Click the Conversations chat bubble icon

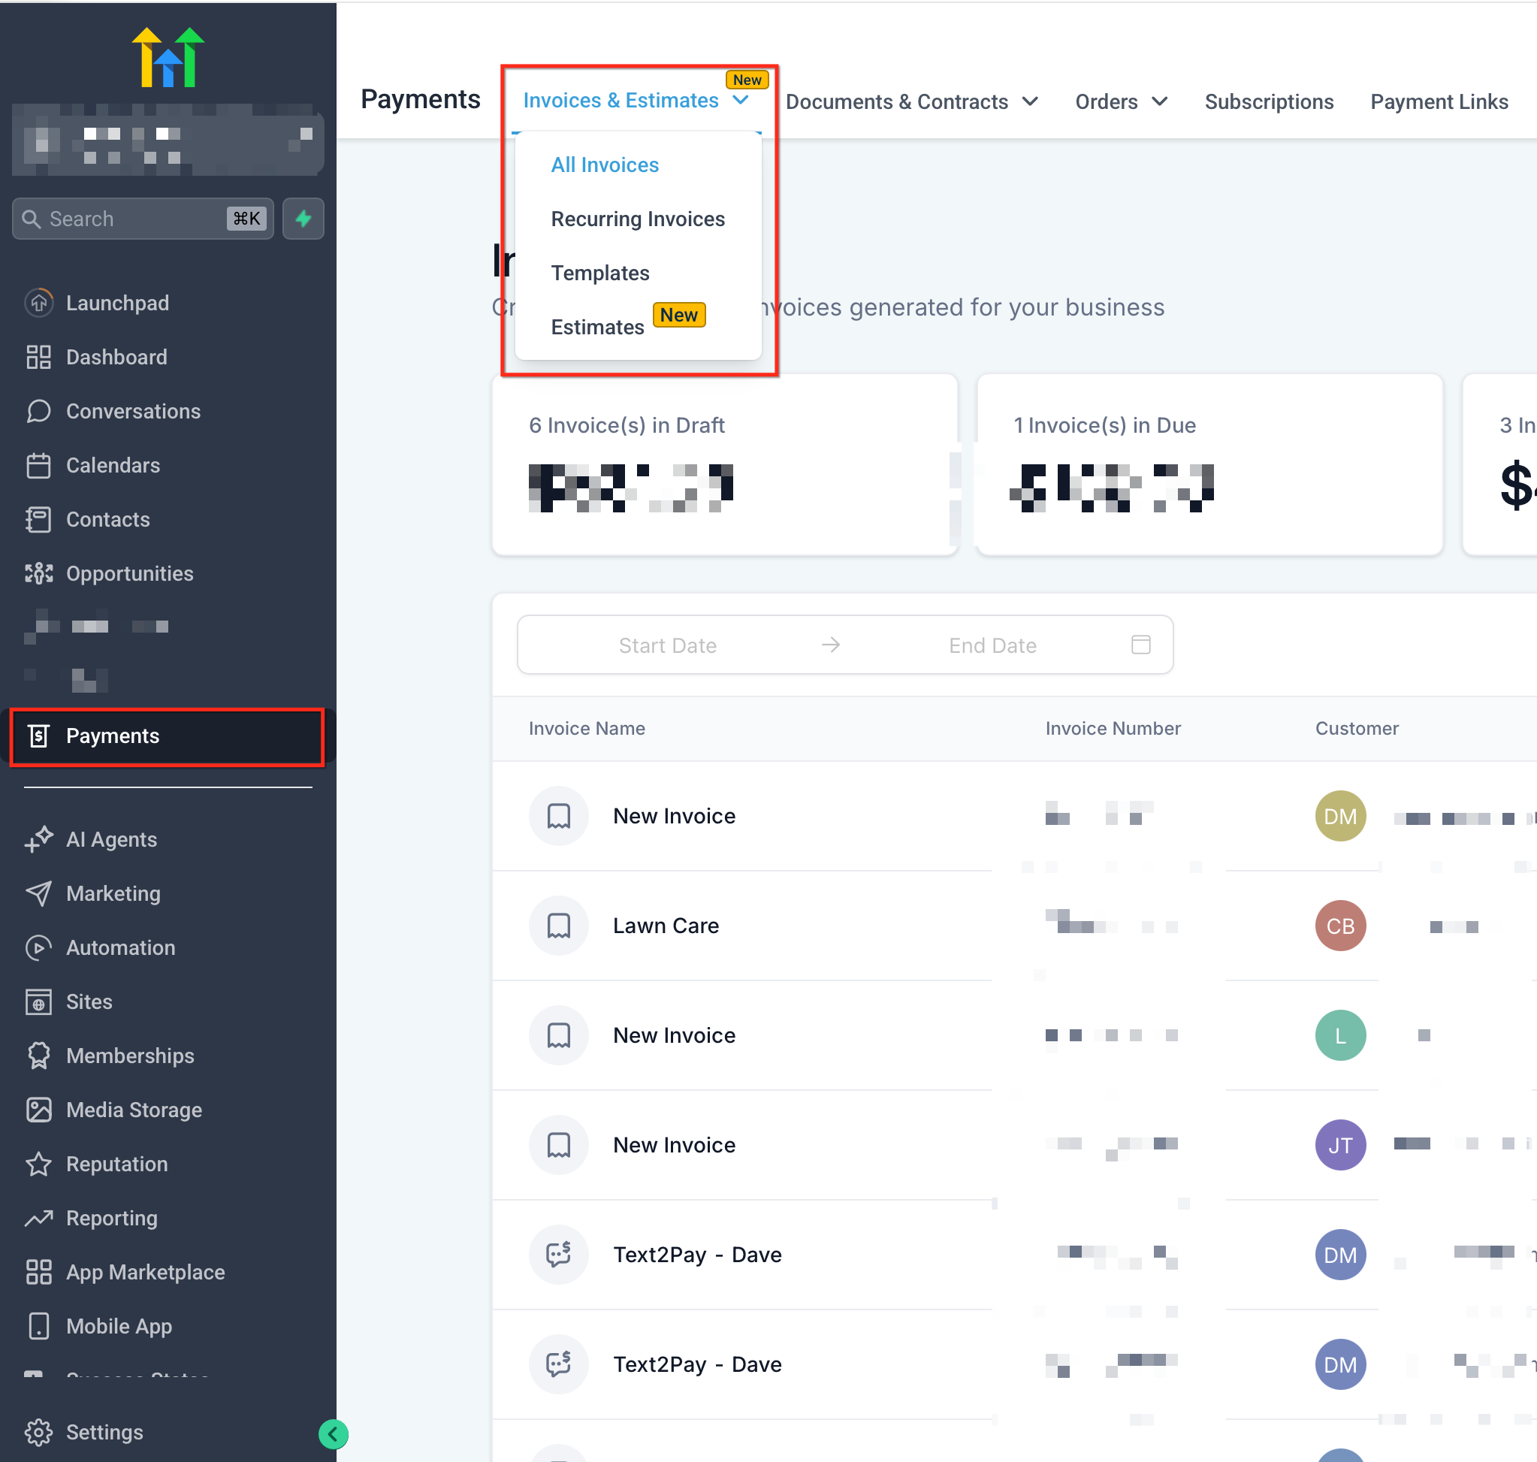pyautogui.click(x=38, y=412)
